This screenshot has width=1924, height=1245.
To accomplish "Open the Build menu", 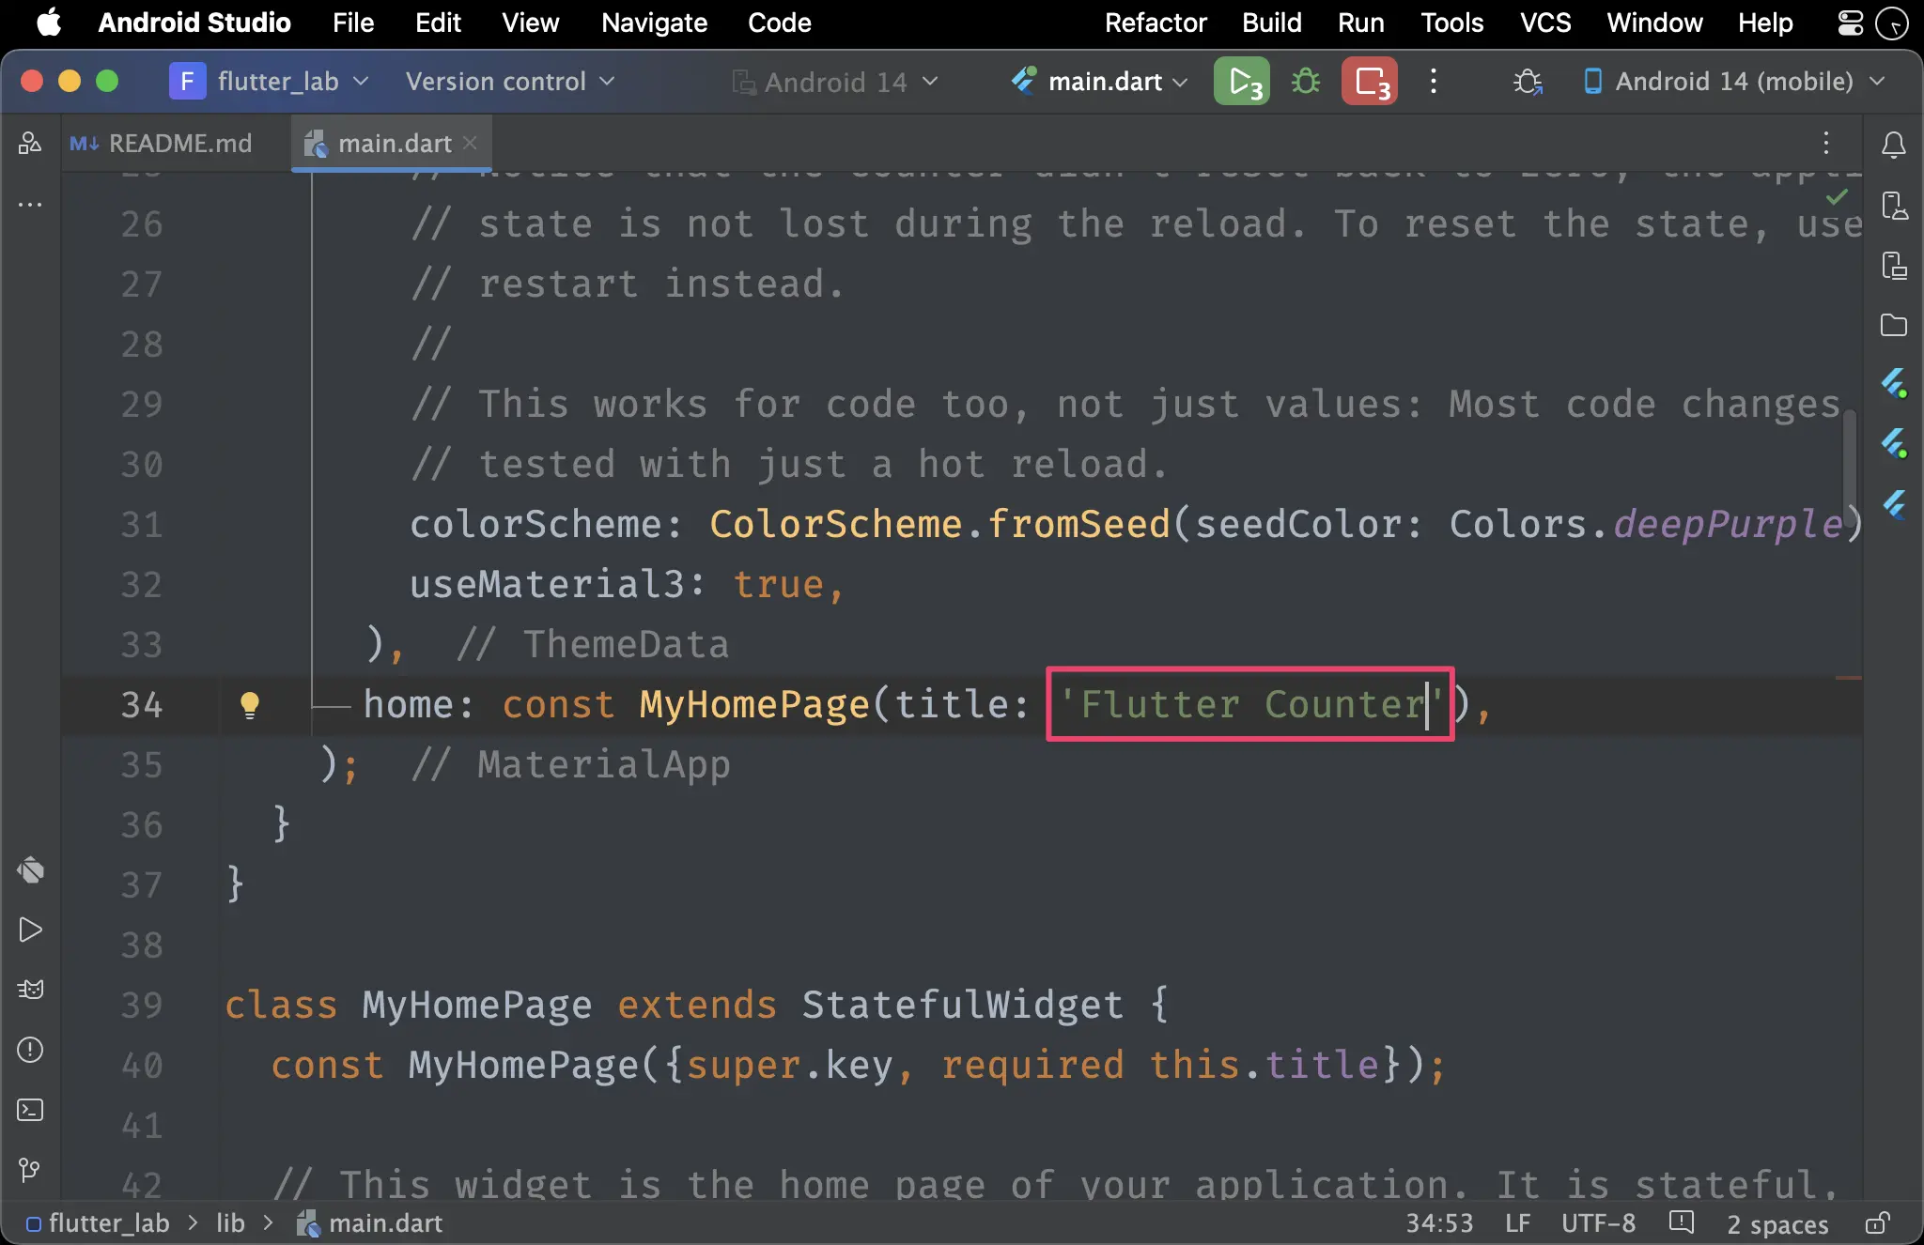I will [x=1271, y=23].
